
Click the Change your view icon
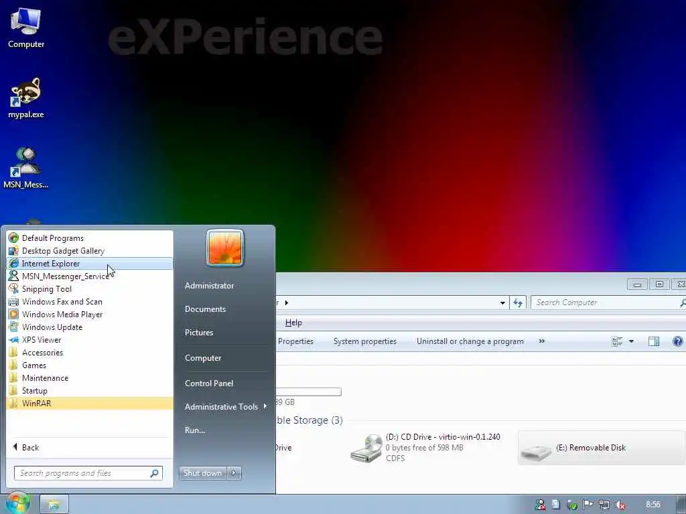coord(617,341)
